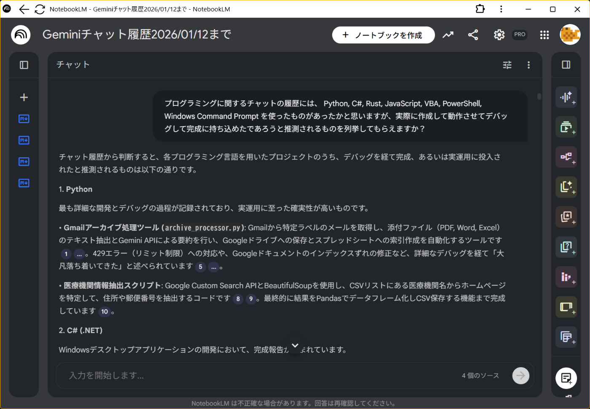Screen dimensions: 590x409
Task: Select the third markdown source icon
Action: (24, 161)
